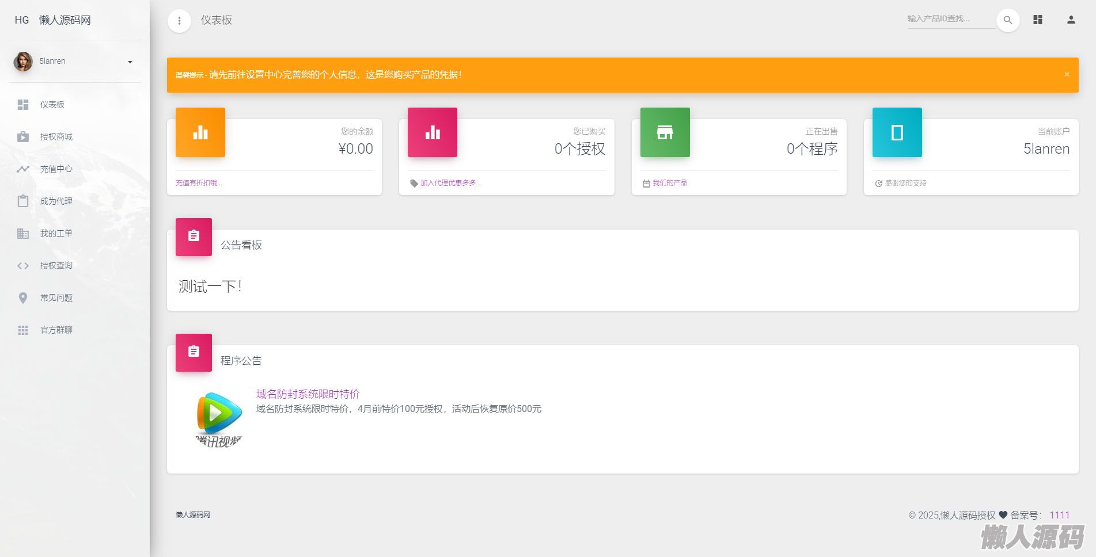Open the 域名防封系统限时特价 announcement link
Screen dimensions: 1096x557
(308, 394)
